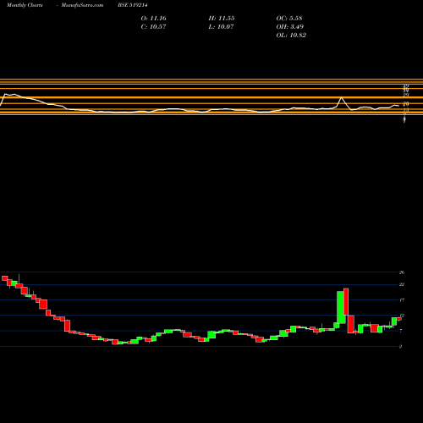Select the OH: 3.49 value

(x=290, y=27)
